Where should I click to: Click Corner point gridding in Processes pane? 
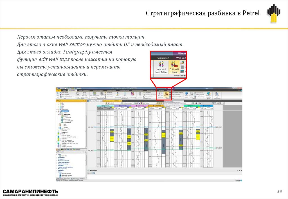tap(64, 162)
